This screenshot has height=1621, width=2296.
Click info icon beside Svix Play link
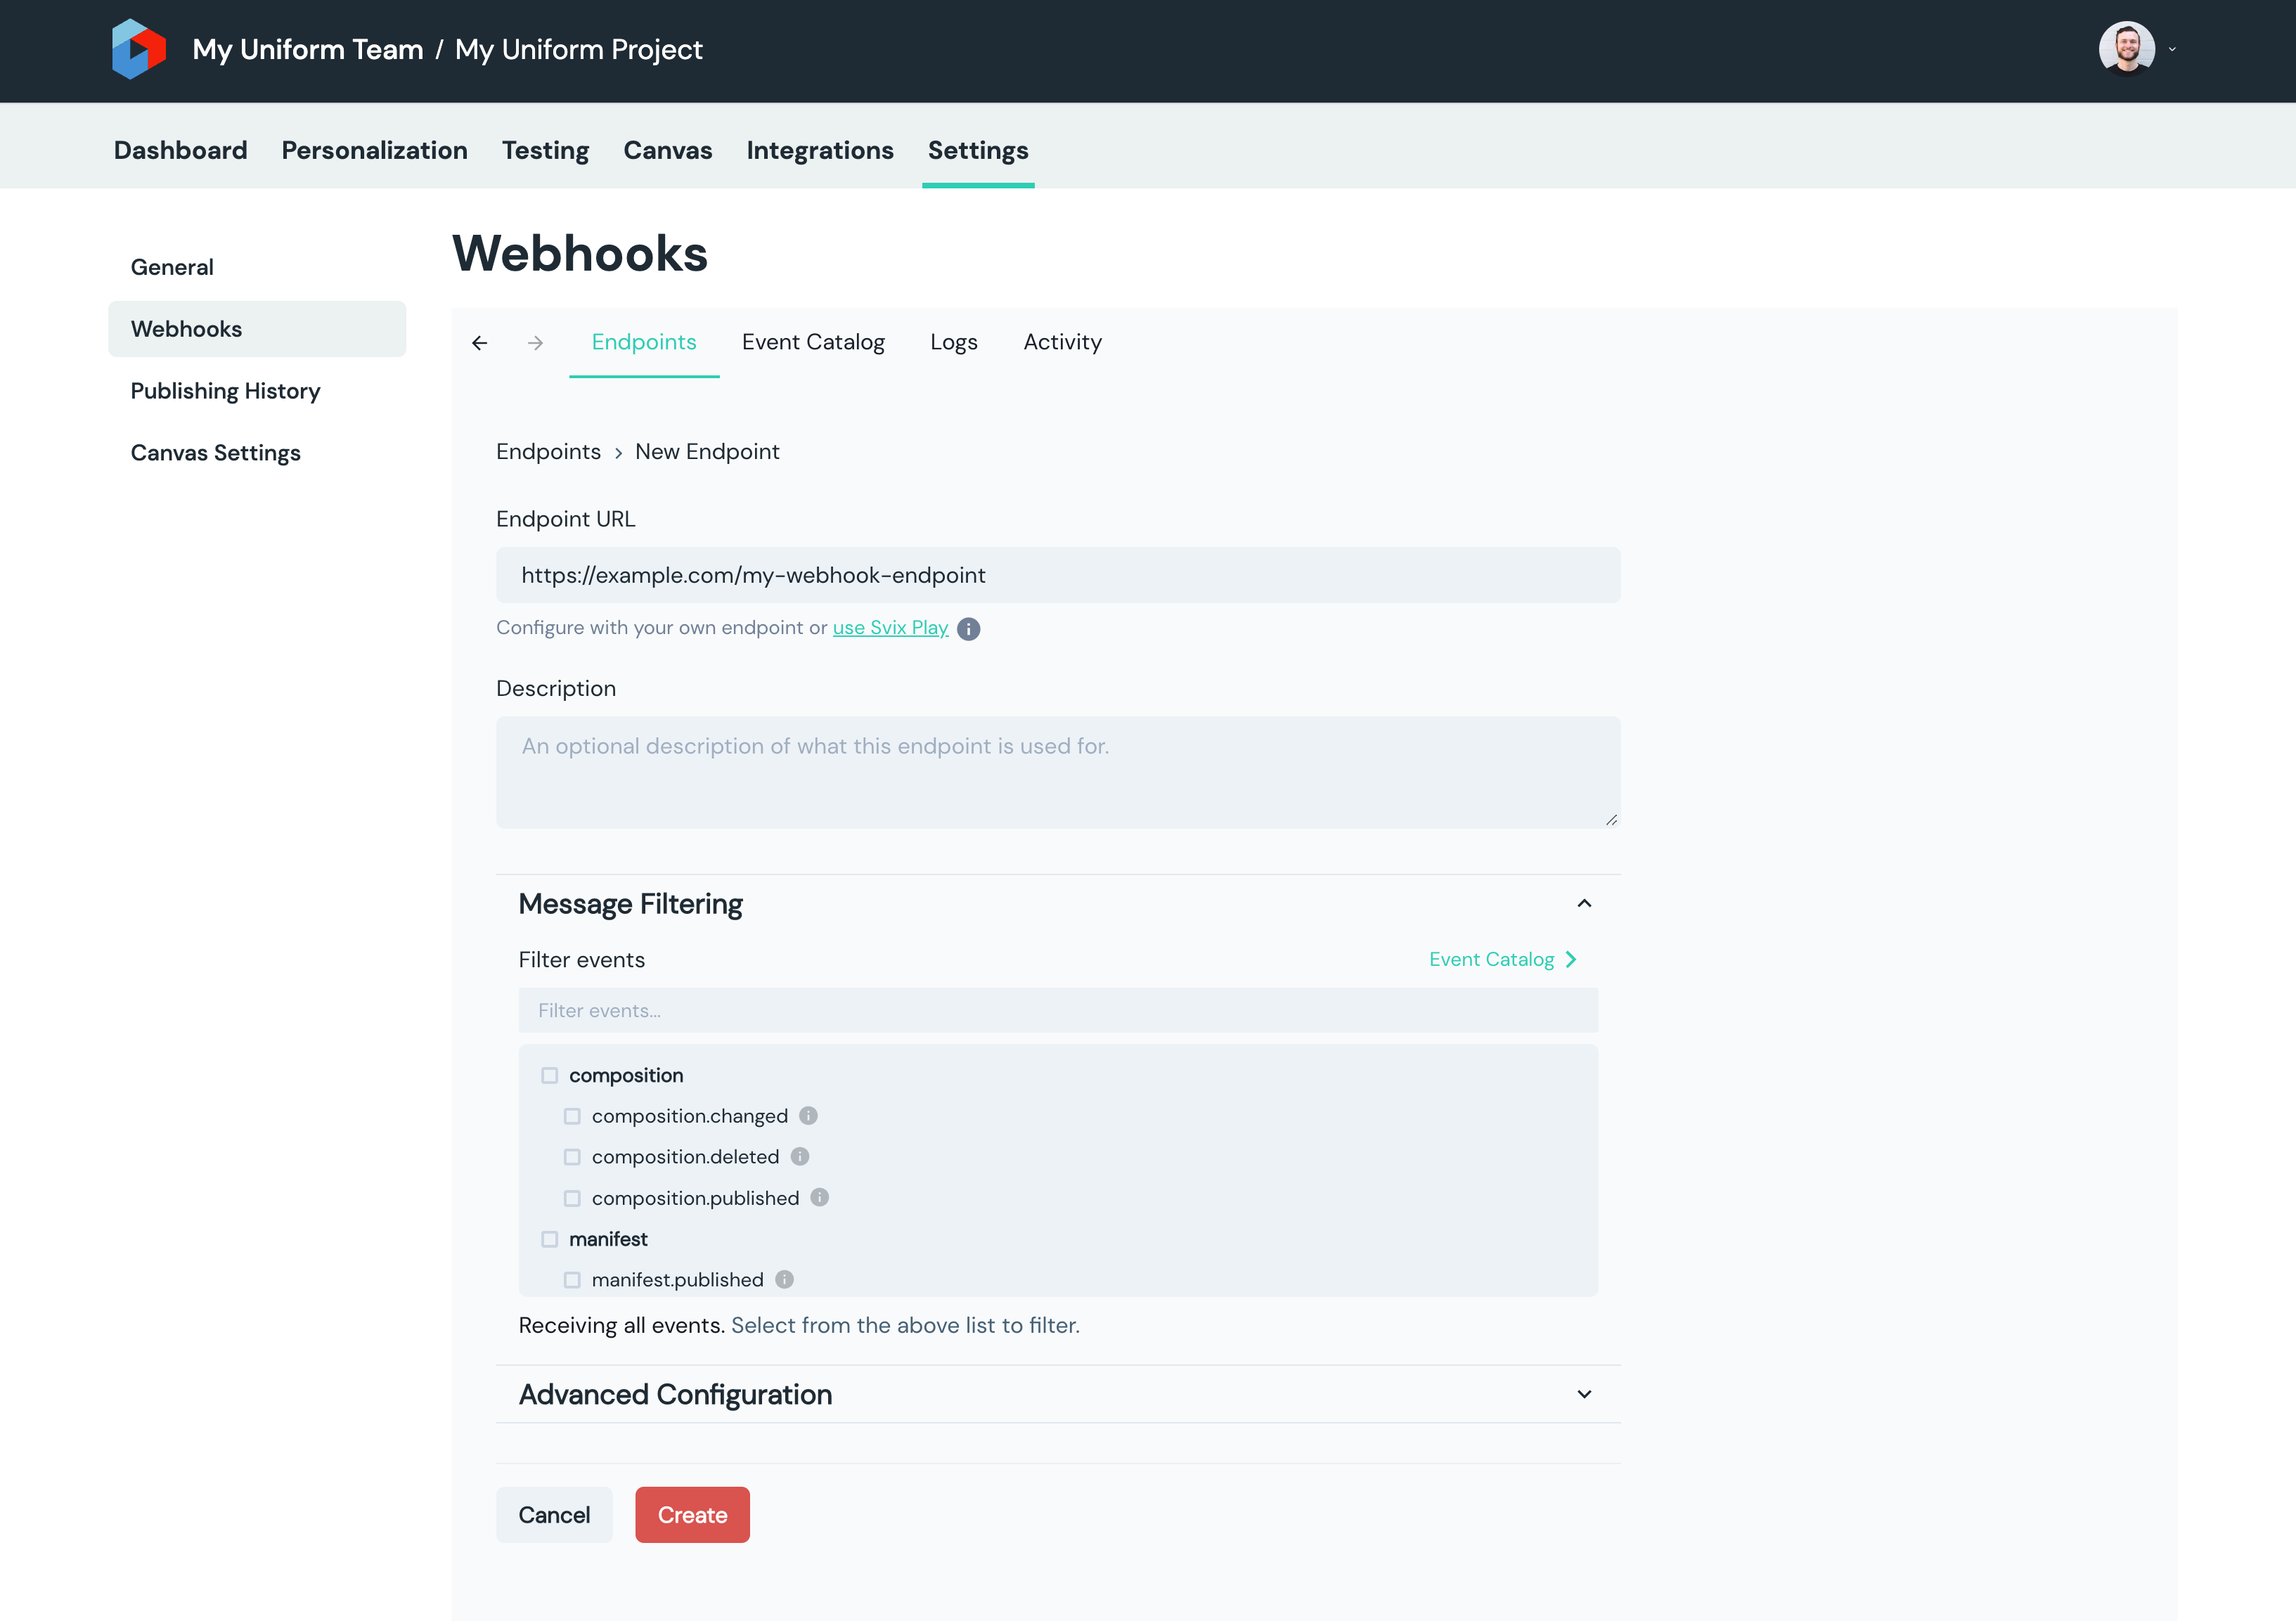click(x=968, y=629)
